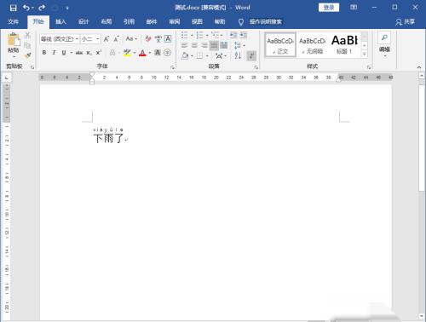
Task: Open Paragraph dialog launcher
Action: tap(256, 67)
